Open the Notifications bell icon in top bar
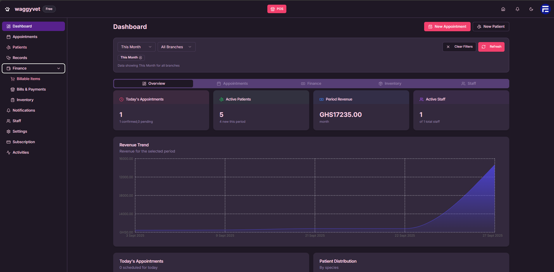The width and height of the screenshot is (554, 272). point(517,9)
